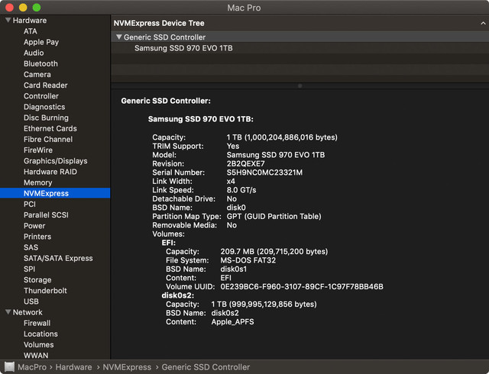489x374 pixels.
Task: Show Graphics/Displays information
Action: (56, 161)
